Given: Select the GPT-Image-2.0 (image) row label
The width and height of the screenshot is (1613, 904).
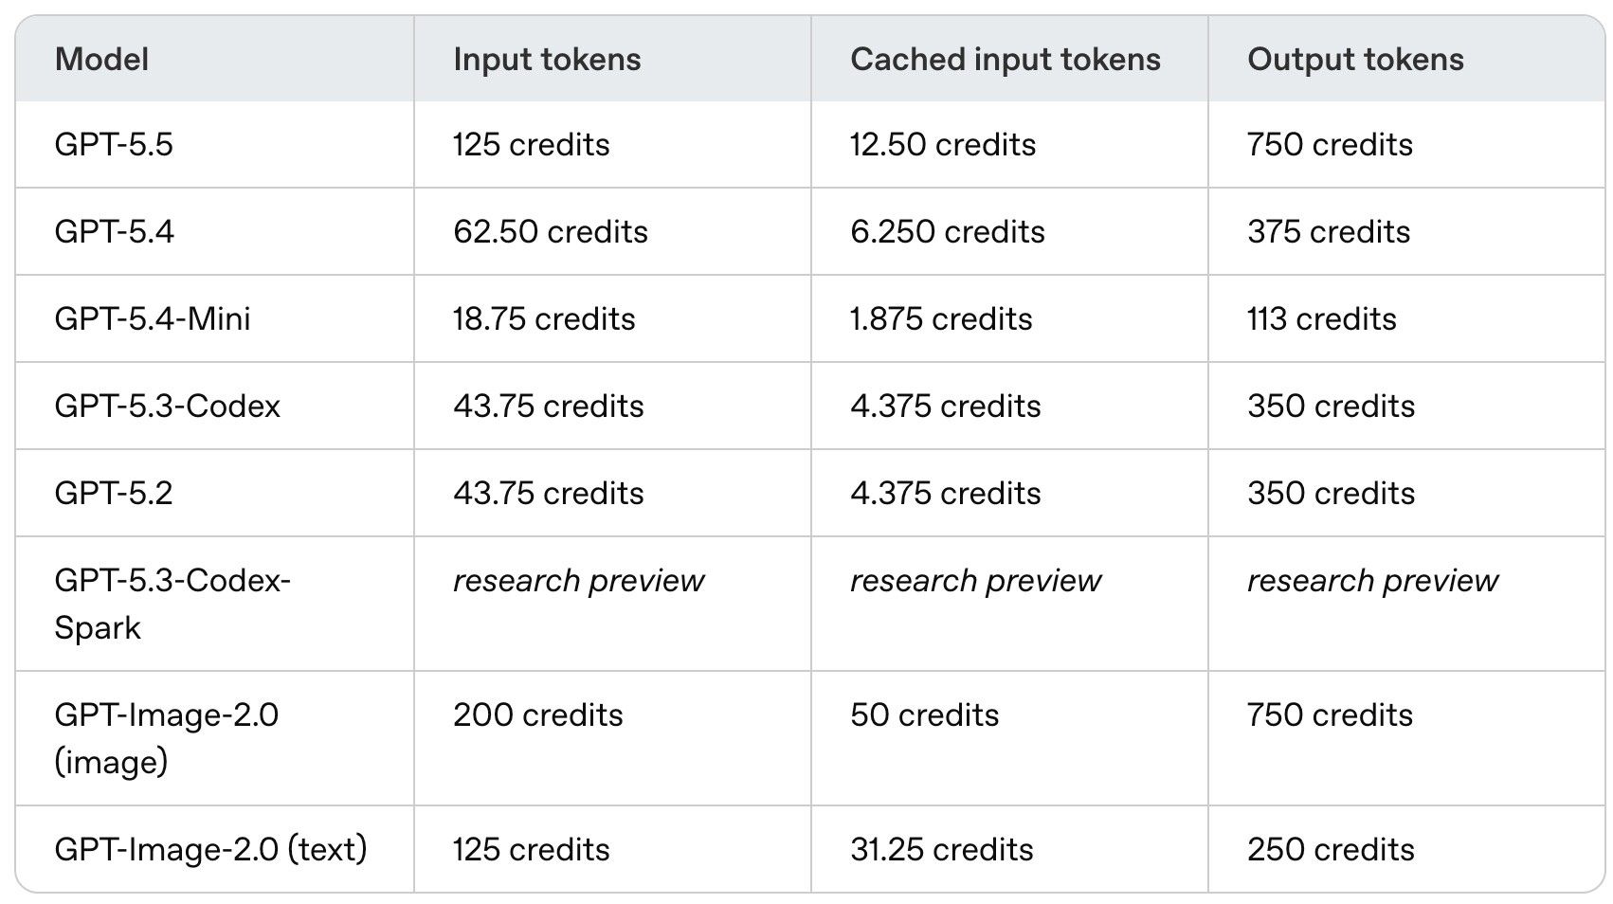Looking at the screenshot, I should 167,738.
